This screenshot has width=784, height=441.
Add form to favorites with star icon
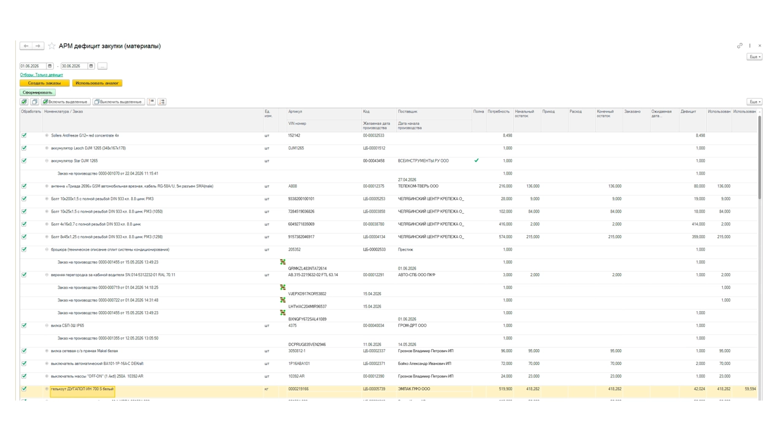[x=52, y=46]
